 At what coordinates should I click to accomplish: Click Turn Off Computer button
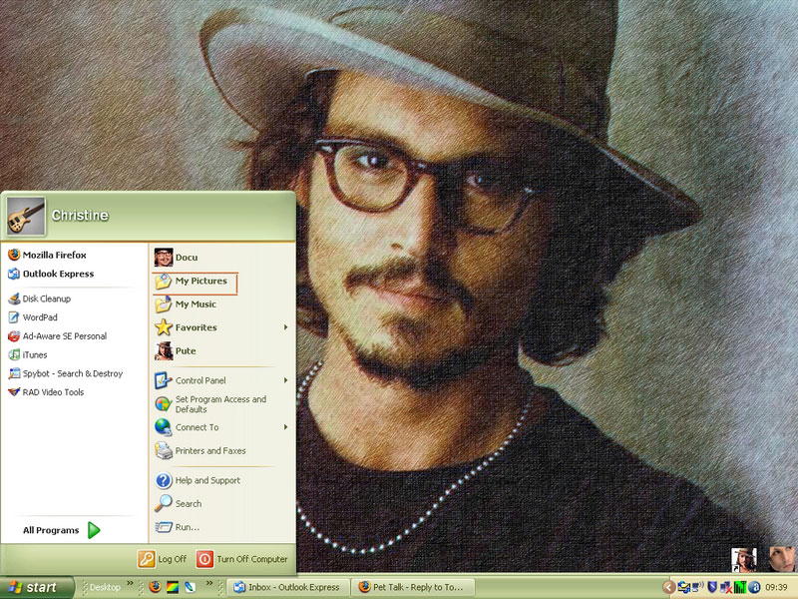[x=242, y=559]
